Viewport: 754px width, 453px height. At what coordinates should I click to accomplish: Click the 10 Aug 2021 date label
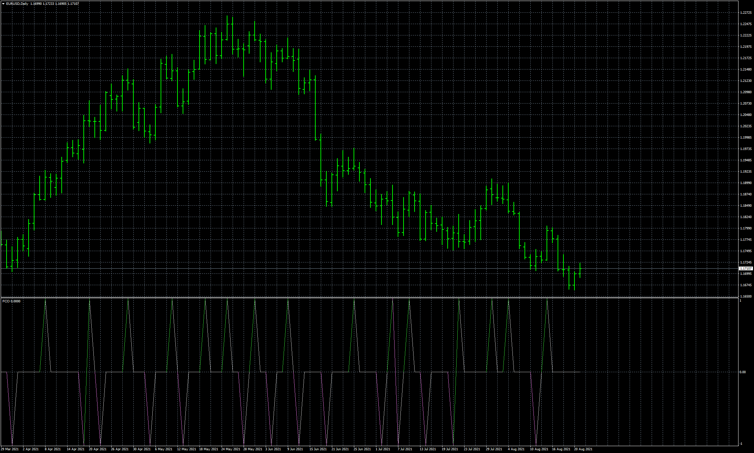click(x=539, y=449)
